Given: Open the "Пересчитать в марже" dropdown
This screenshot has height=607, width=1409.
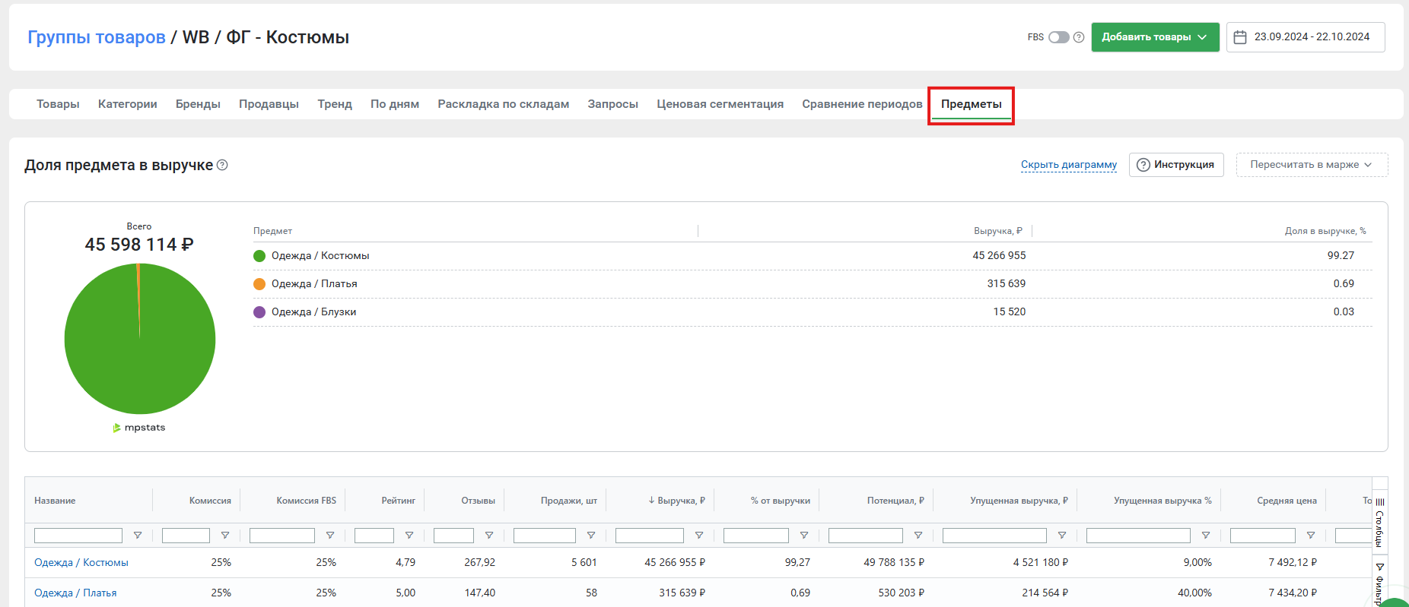Looking at the screenshot, I should coord(1312,165).
